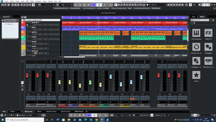Click the add track plus icon

[22, 17]
